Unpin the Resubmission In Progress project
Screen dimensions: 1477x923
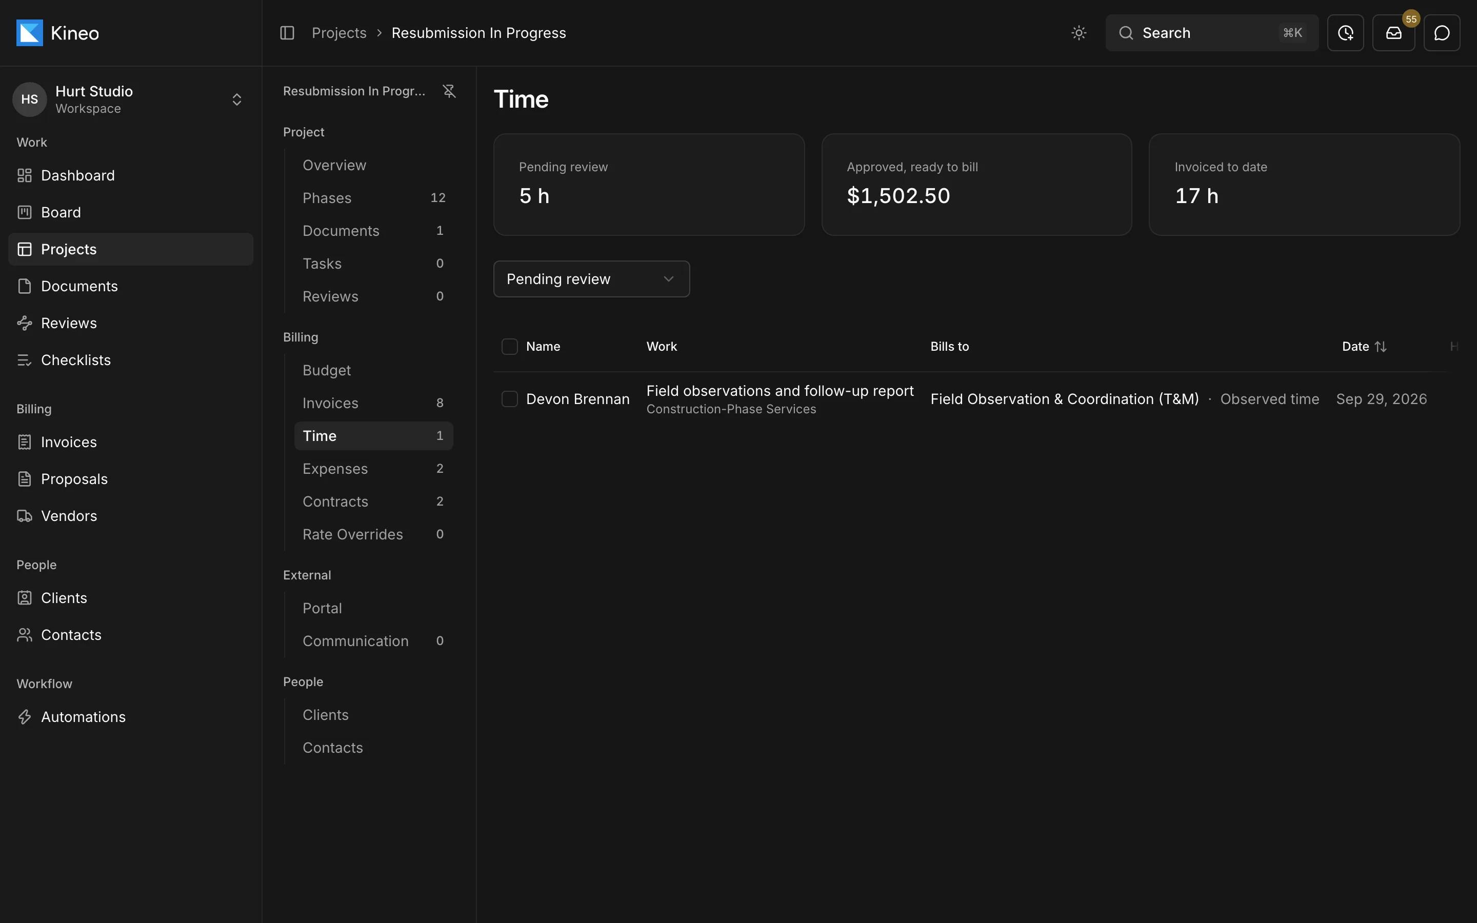[x=449, y=91]
